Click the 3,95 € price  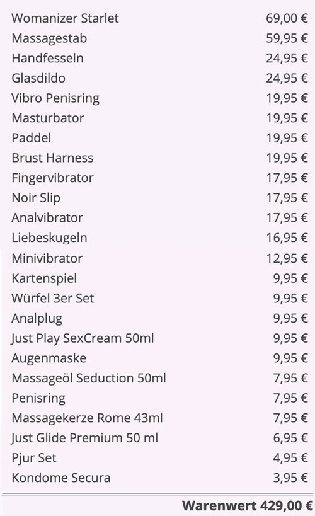[x=290, y=478]
